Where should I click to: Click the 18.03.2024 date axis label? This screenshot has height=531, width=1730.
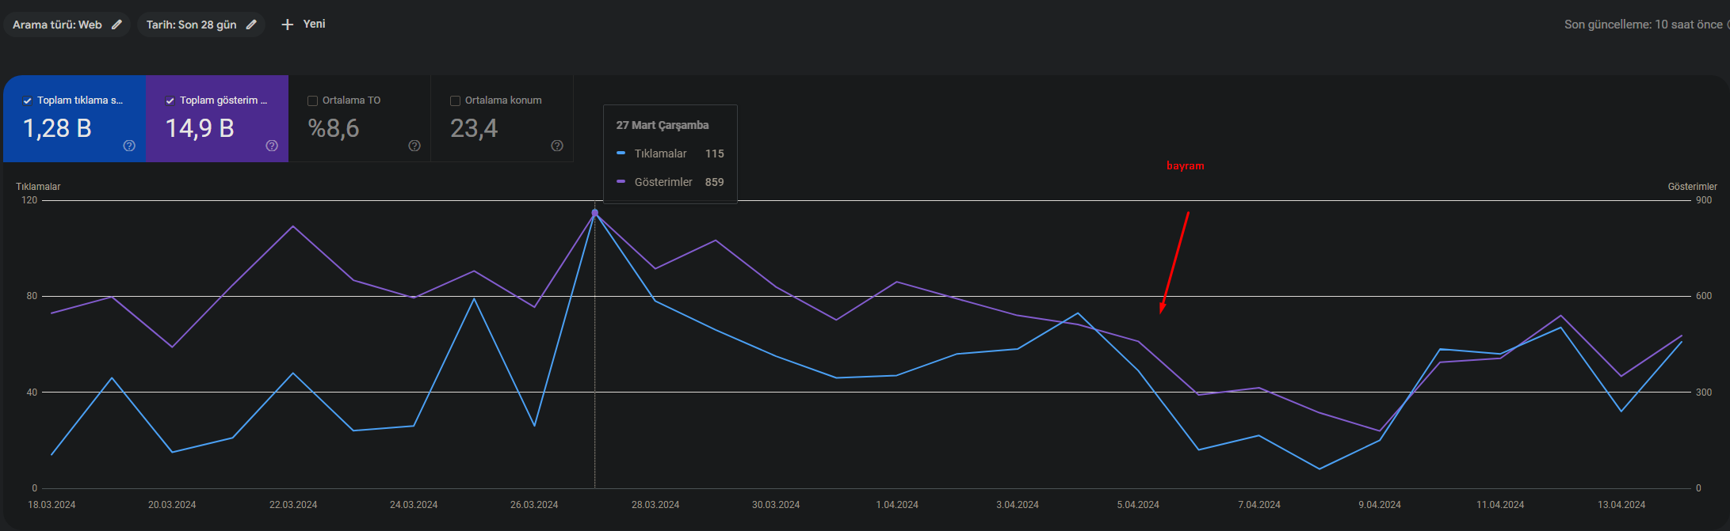[52, 505]
